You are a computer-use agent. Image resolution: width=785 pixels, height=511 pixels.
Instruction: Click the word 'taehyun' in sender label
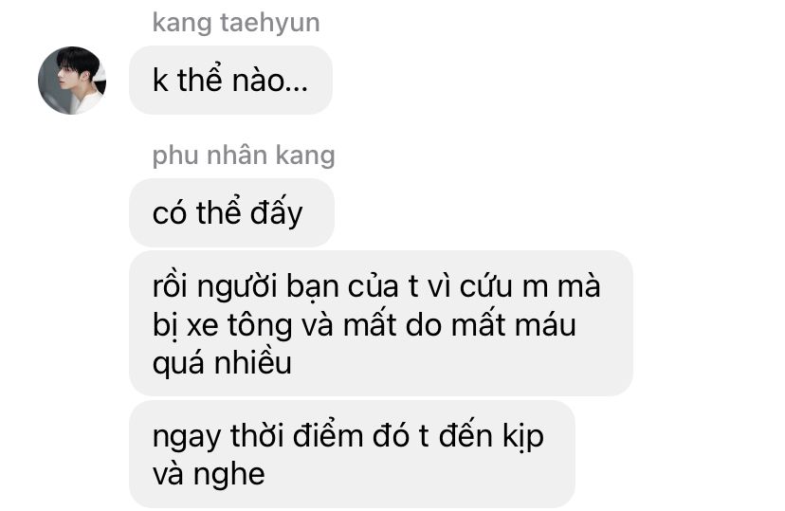click(x=270, y=23)
